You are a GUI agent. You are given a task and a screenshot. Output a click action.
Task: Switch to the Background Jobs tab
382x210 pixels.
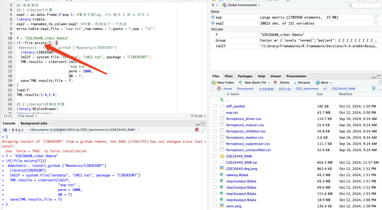[34, 123]
